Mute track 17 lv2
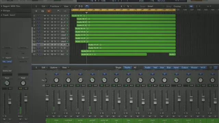Image resolution: width=219 pixels, height=123 pixels. (45, 54)
